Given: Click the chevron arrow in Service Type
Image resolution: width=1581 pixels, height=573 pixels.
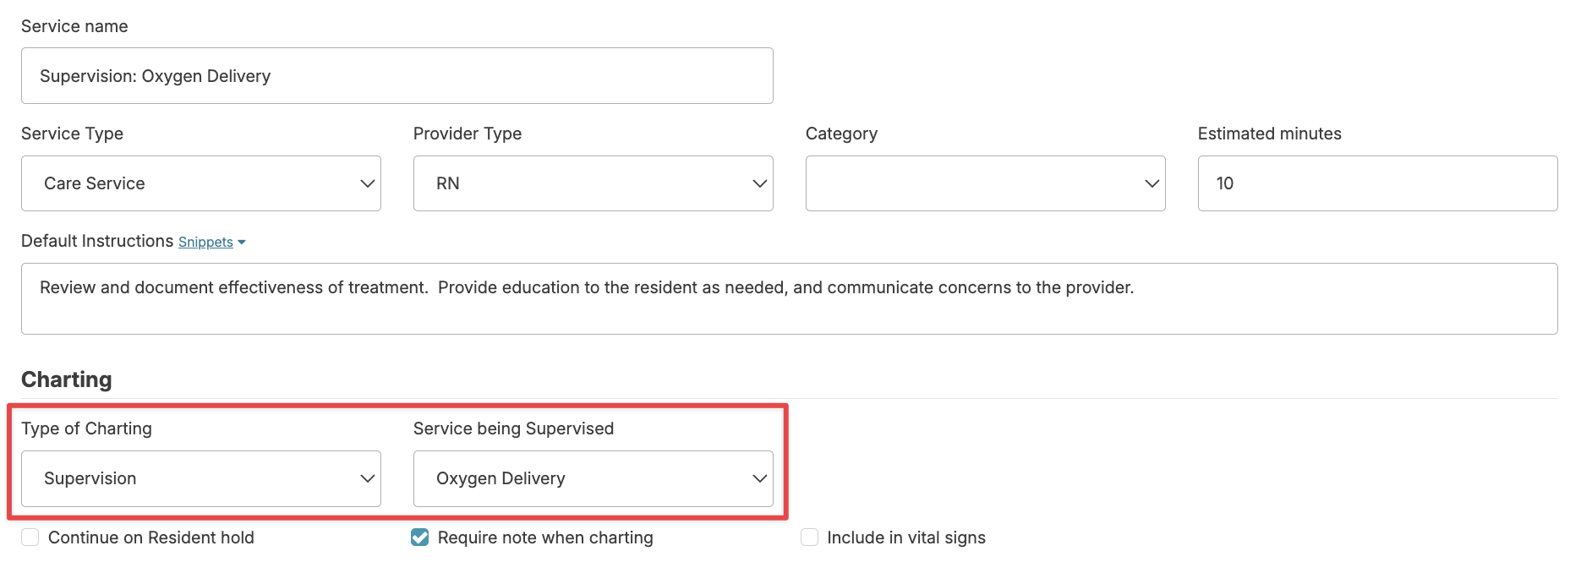Looking at the screenshot, I should coord(367,183).
